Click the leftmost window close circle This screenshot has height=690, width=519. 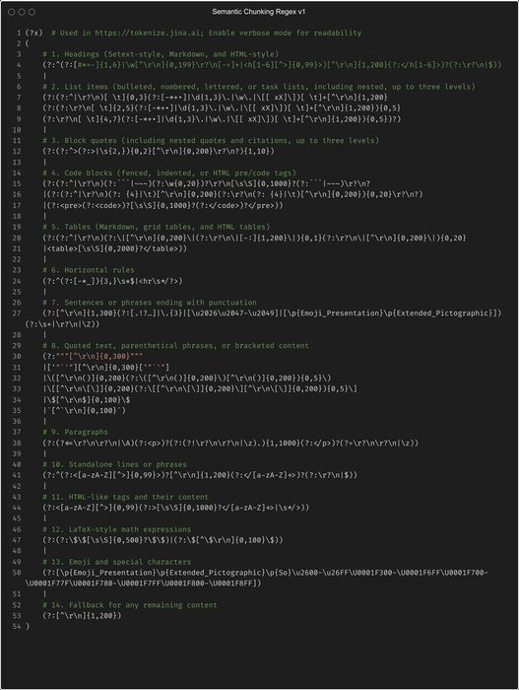click(12, 12)
